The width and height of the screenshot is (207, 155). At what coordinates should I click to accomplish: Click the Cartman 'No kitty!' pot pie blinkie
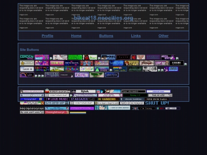[58, 91]
